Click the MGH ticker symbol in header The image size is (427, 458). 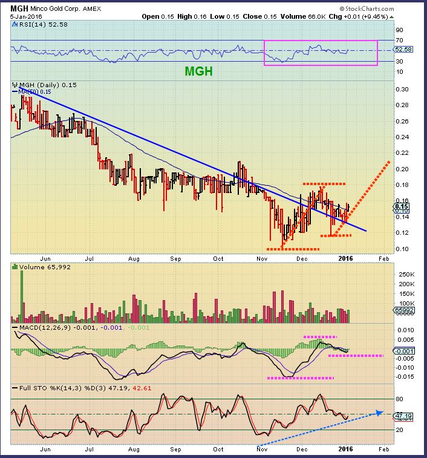click(19, 8)
